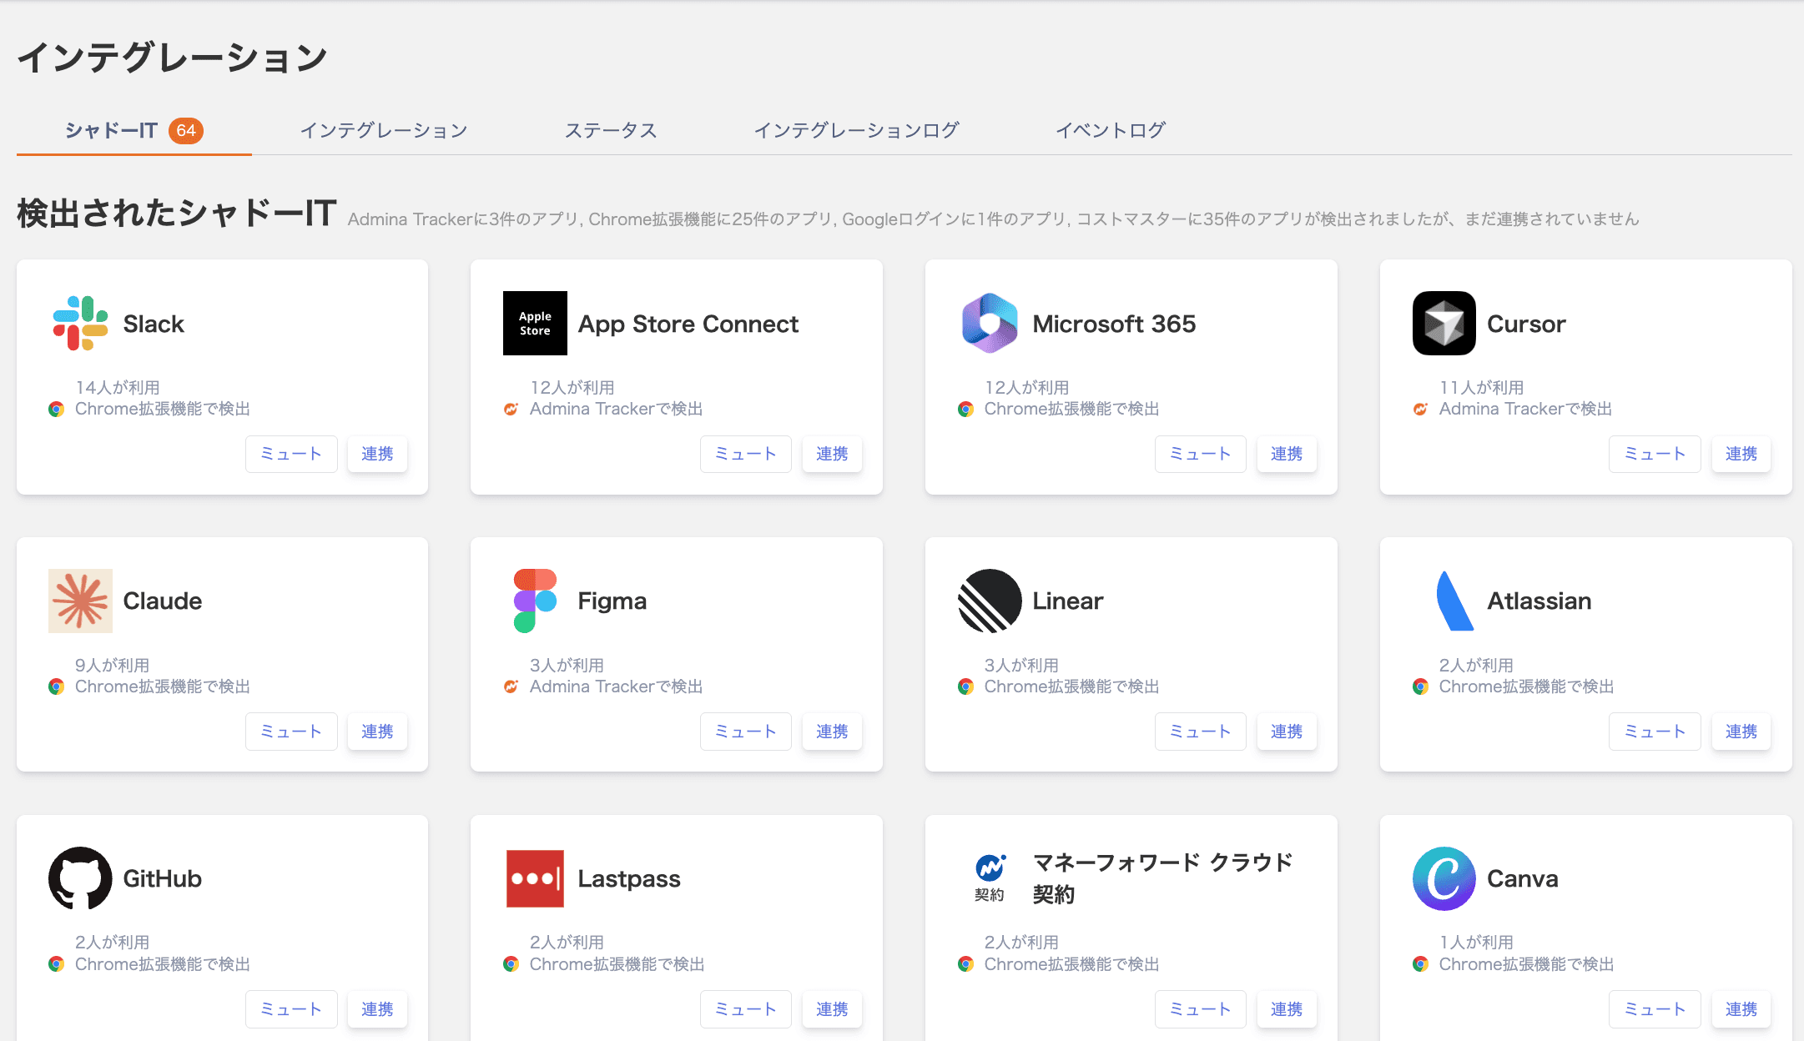Click the Figma logo
This screenshot has width=1804, height=1041.
535,601
